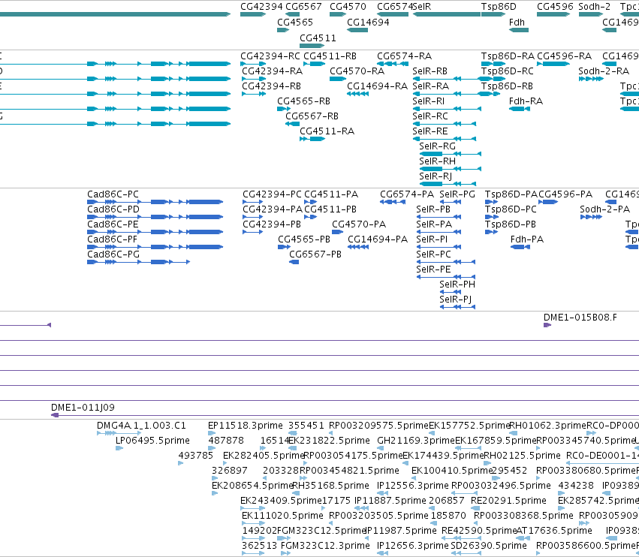Click protein CG4570-PA label
This screenshot has height=557, width=639.
pyautogui.click(x=359, y=224)
